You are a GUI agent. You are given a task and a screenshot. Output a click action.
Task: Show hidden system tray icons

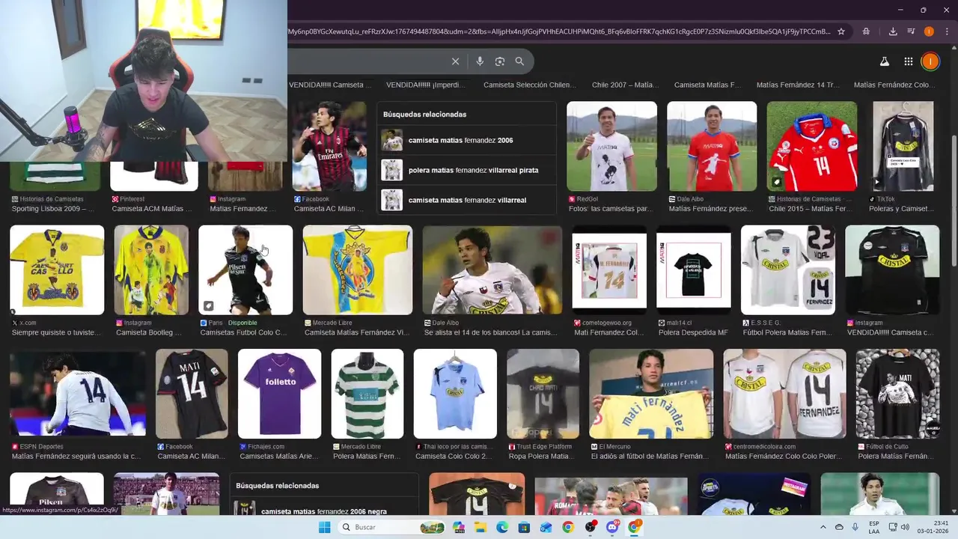tap(823, 527)
